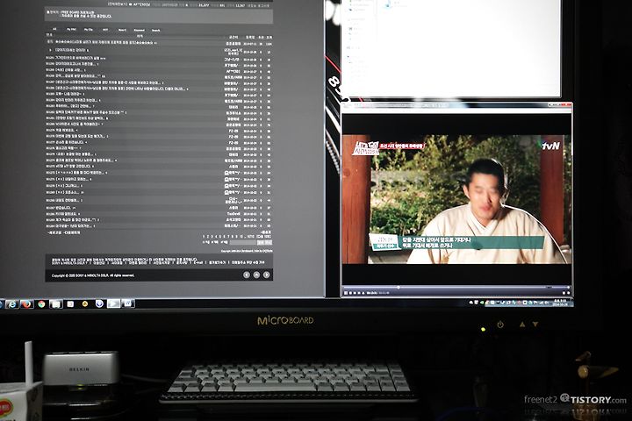Open Google Chrome from the taskbar
632x421 pixels.
pos(41,304)
